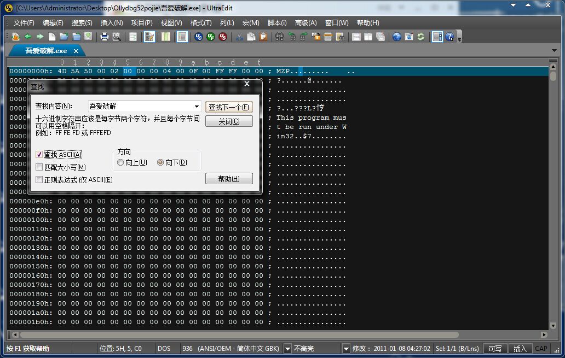Launch UltraSentry with the red US icon
Viewport: 565px width, 358px height.
click(x=223, y=37)
